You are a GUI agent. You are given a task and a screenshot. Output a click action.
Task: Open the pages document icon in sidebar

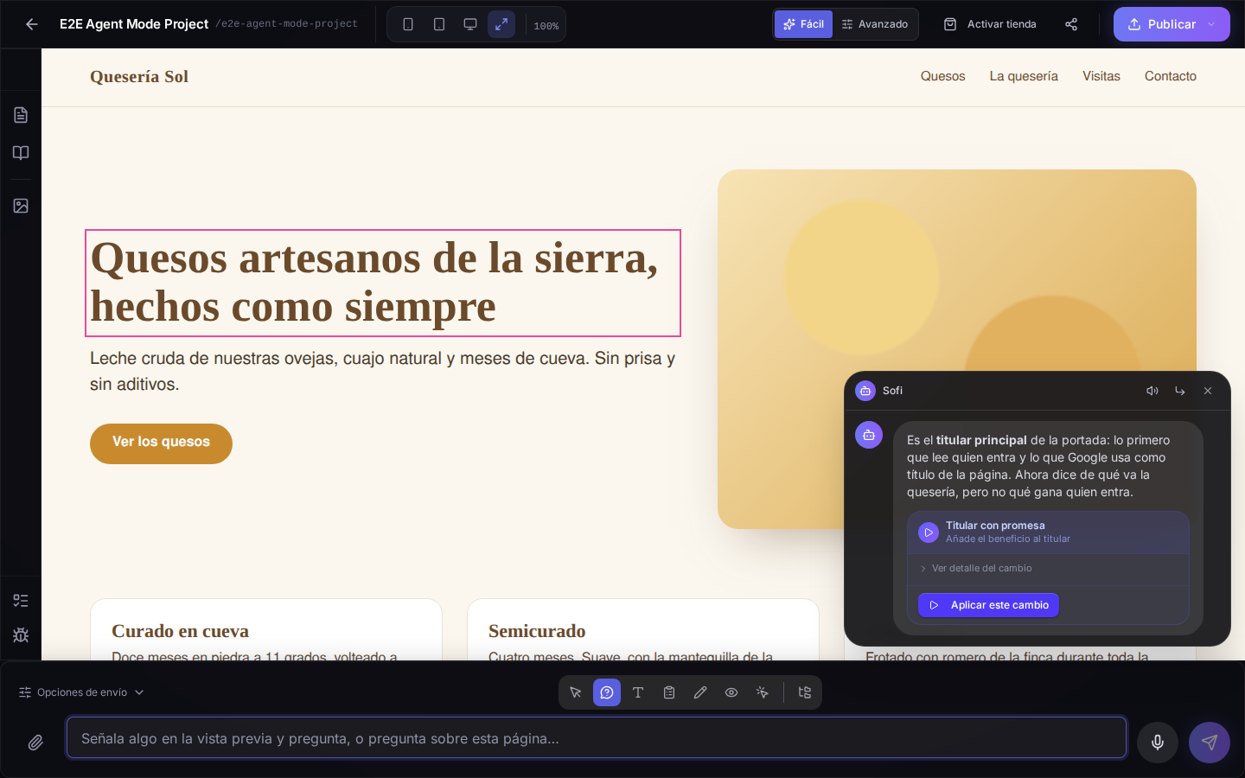[21, 115]
